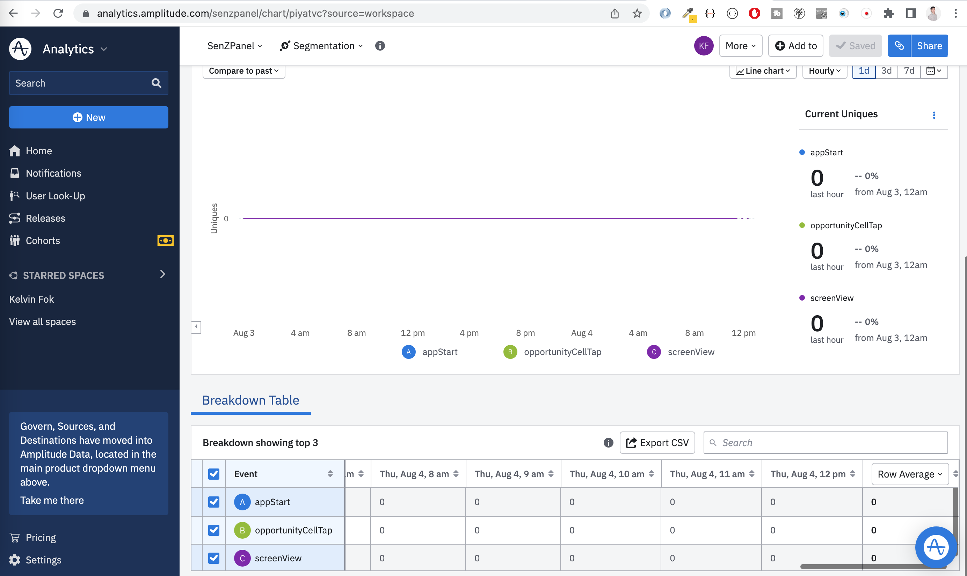The height and width of the screenshot is (576, 967).
Task: Open Cohorts from the sidebar menu
Action: coord(43,241)
